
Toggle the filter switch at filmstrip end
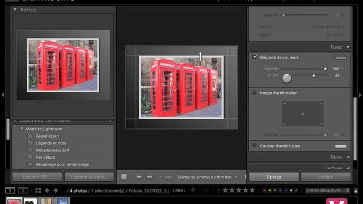(x=356, y=191)
